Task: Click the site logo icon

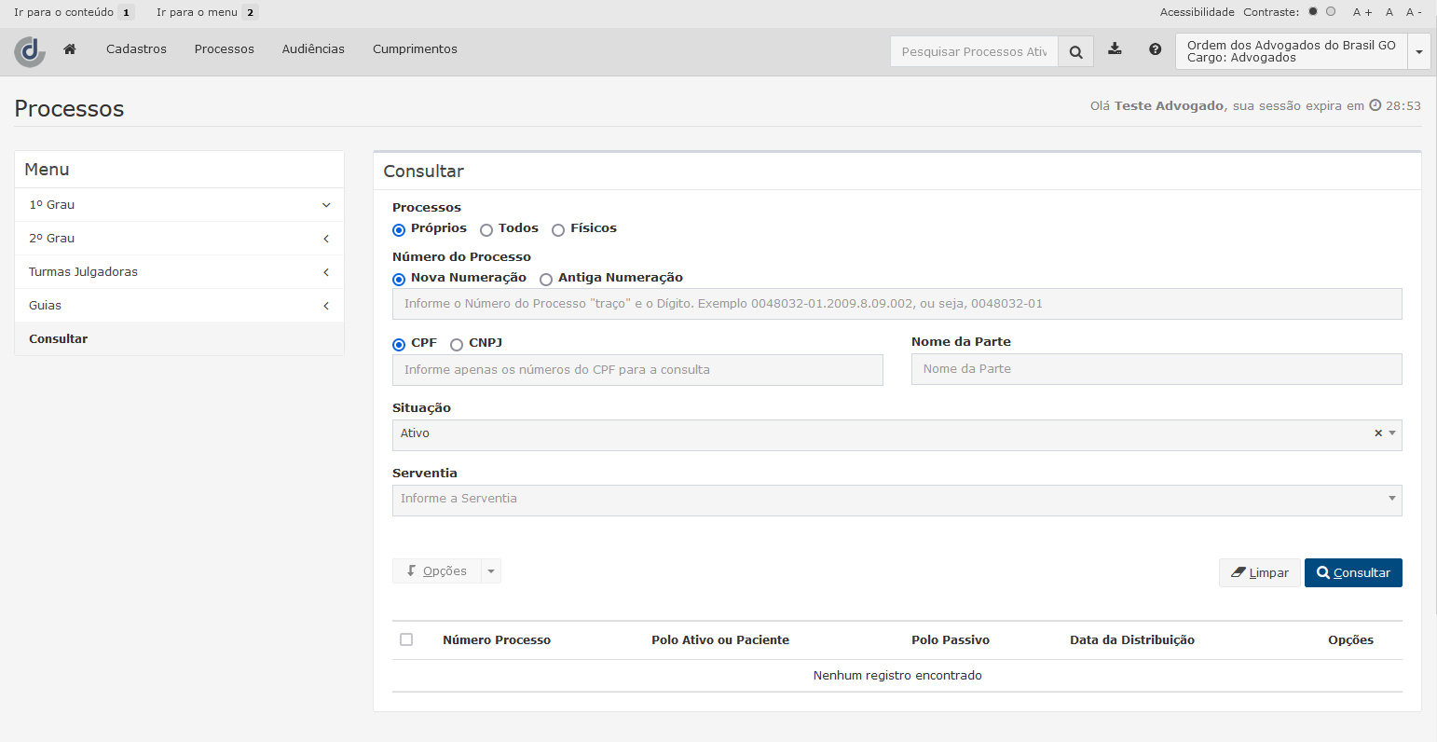Action: click(x=30, y=50)
